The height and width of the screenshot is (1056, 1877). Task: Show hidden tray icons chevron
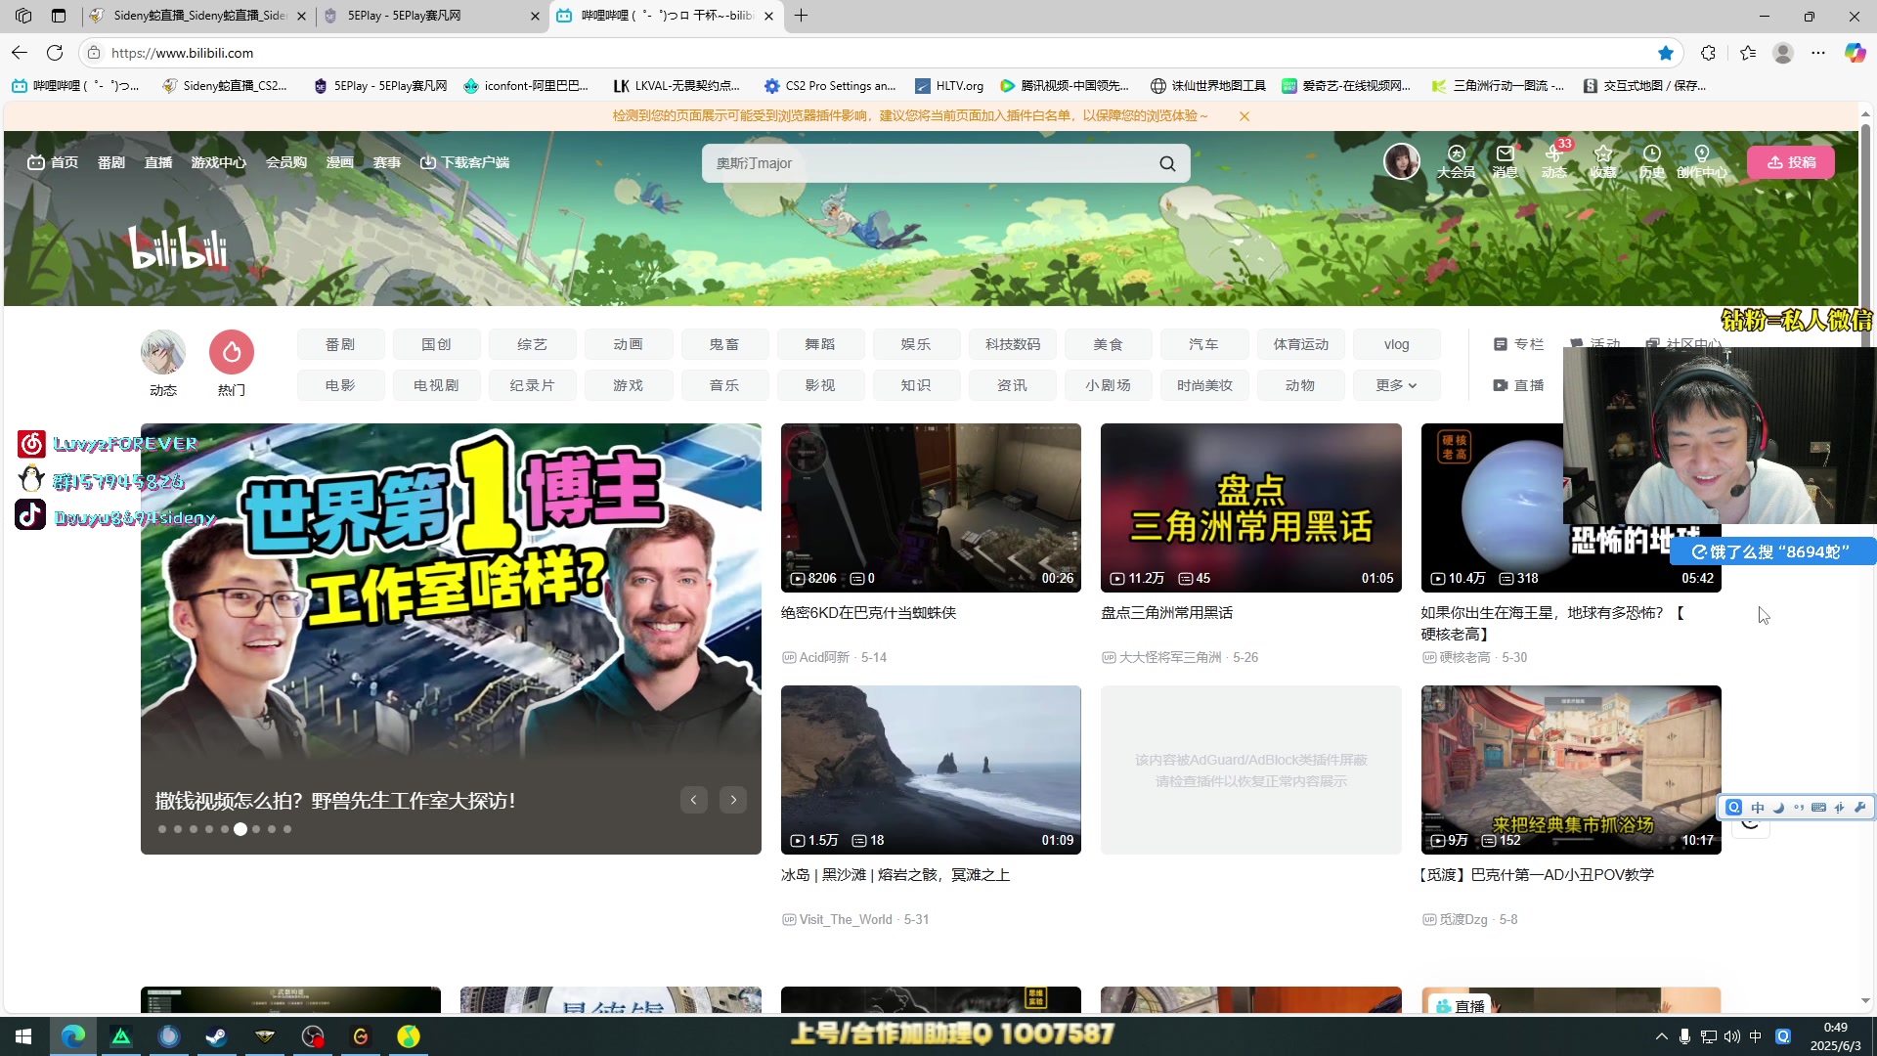[1661, 1036]
